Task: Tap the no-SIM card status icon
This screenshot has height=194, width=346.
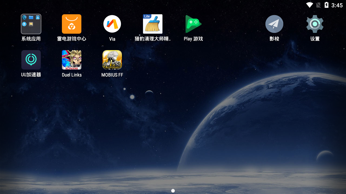Action: 318,5
